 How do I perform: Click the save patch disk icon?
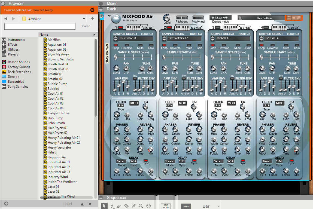click(299, 18)
